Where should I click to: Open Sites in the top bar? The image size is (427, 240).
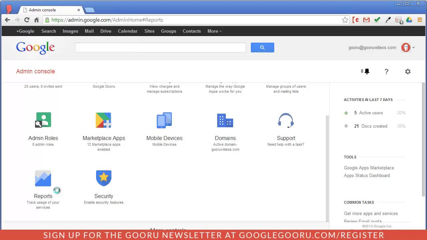click(149, 31)
